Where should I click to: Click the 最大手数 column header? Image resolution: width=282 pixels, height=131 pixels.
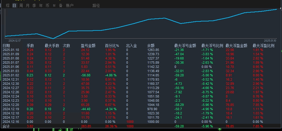(52, 46)
